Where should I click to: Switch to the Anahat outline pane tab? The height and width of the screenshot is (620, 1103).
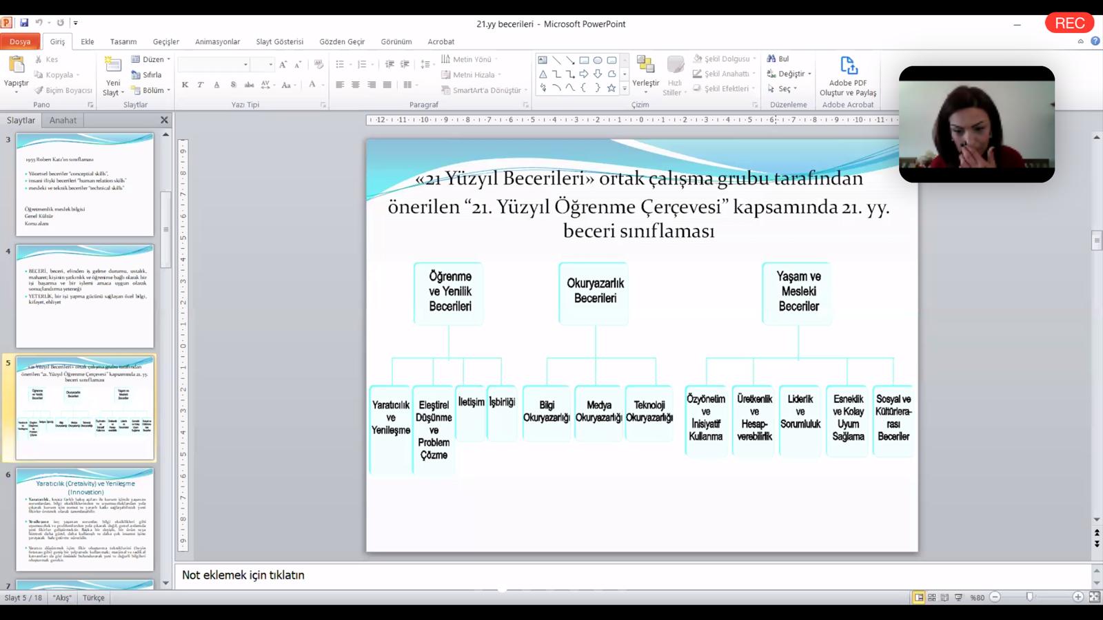(63, 120)
